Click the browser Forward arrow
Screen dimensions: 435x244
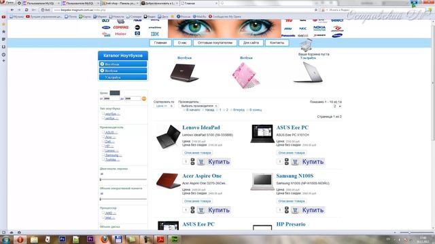pyautogui.click(x=19, y=9)
